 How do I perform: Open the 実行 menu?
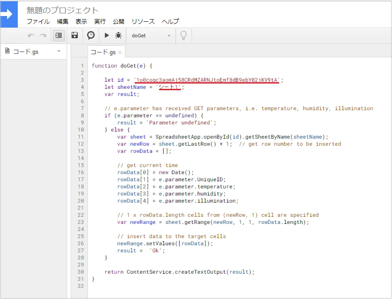[x=100, y=21]
